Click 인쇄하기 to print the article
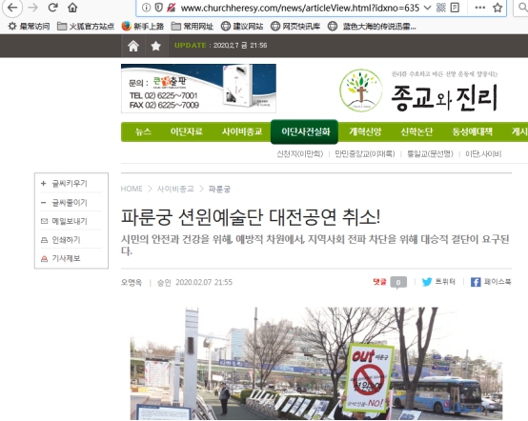The height and width of the screenshot is (421, 528). click(66, 240)
